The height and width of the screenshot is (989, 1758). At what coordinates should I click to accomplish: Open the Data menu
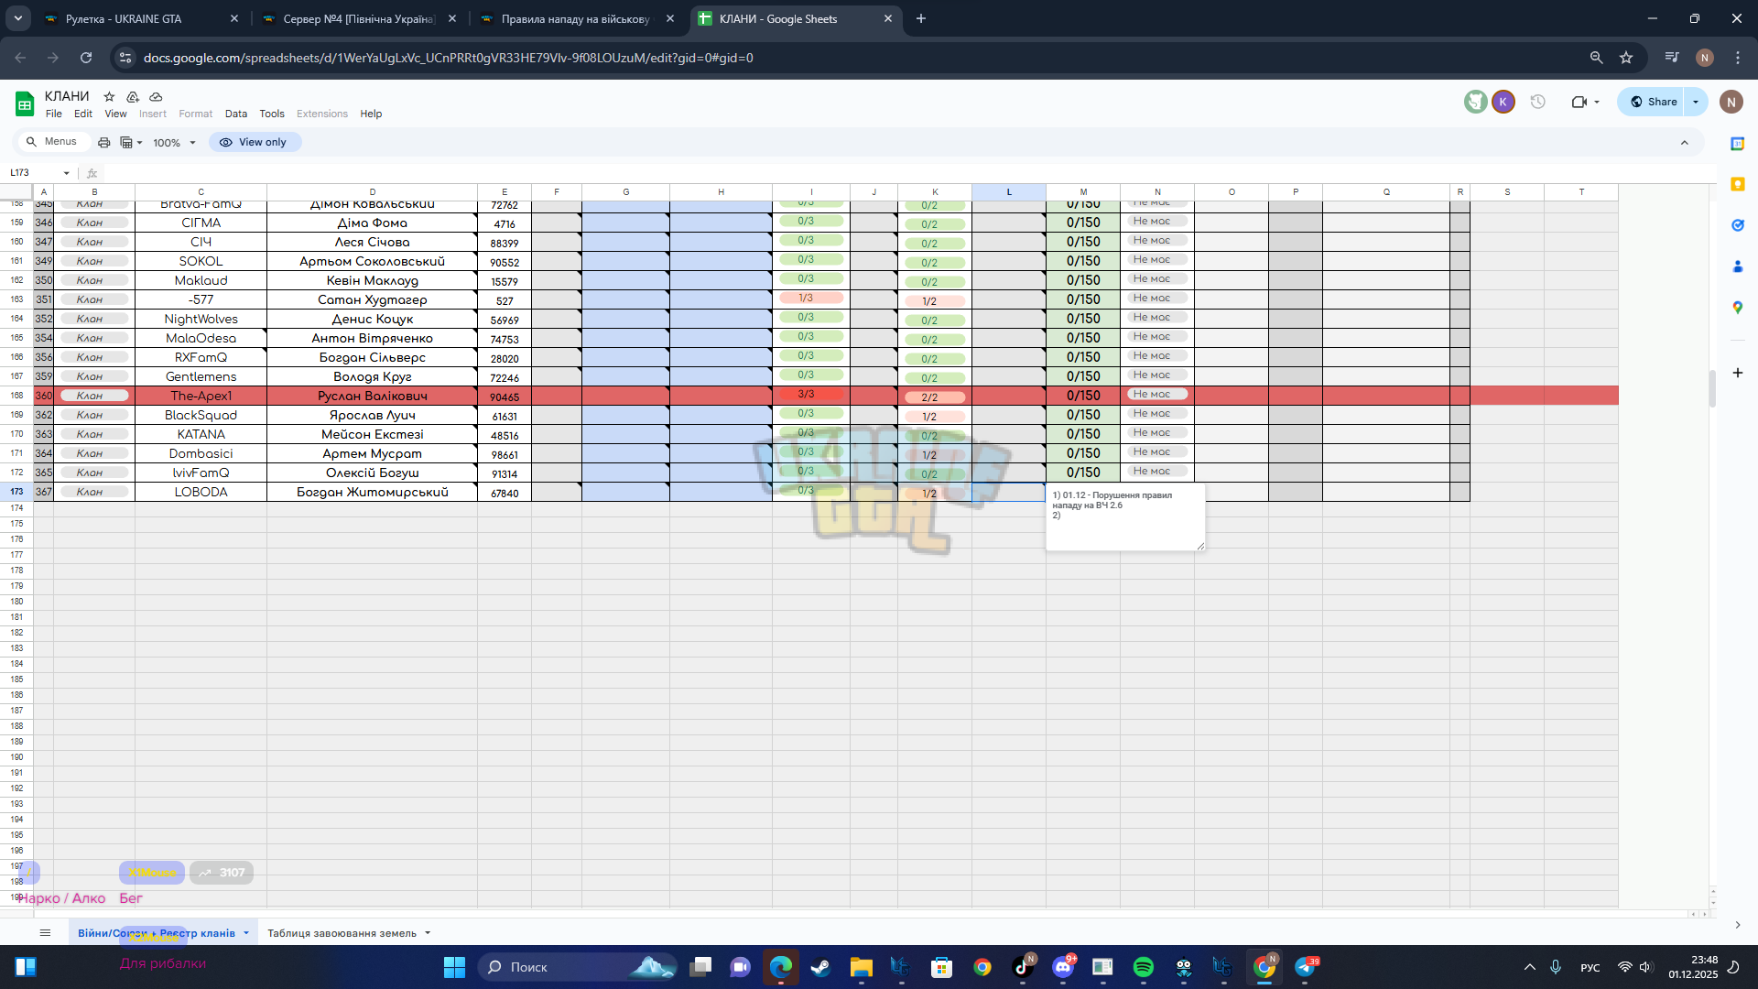[x=236, y=114]
